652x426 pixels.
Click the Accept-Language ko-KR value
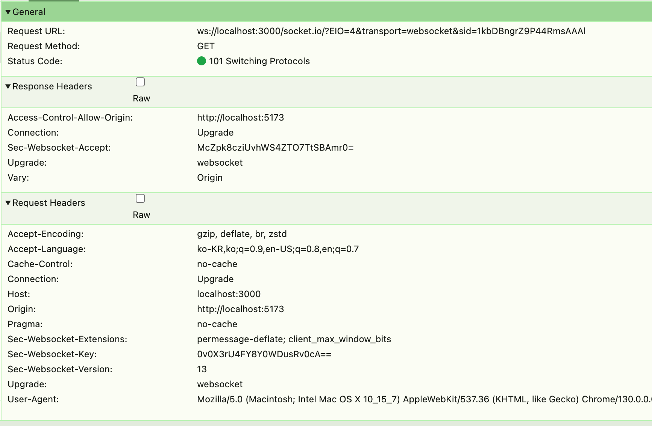(277, 249)
